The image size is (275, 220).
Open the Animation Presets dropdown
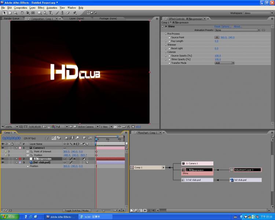tap(237, 30)
